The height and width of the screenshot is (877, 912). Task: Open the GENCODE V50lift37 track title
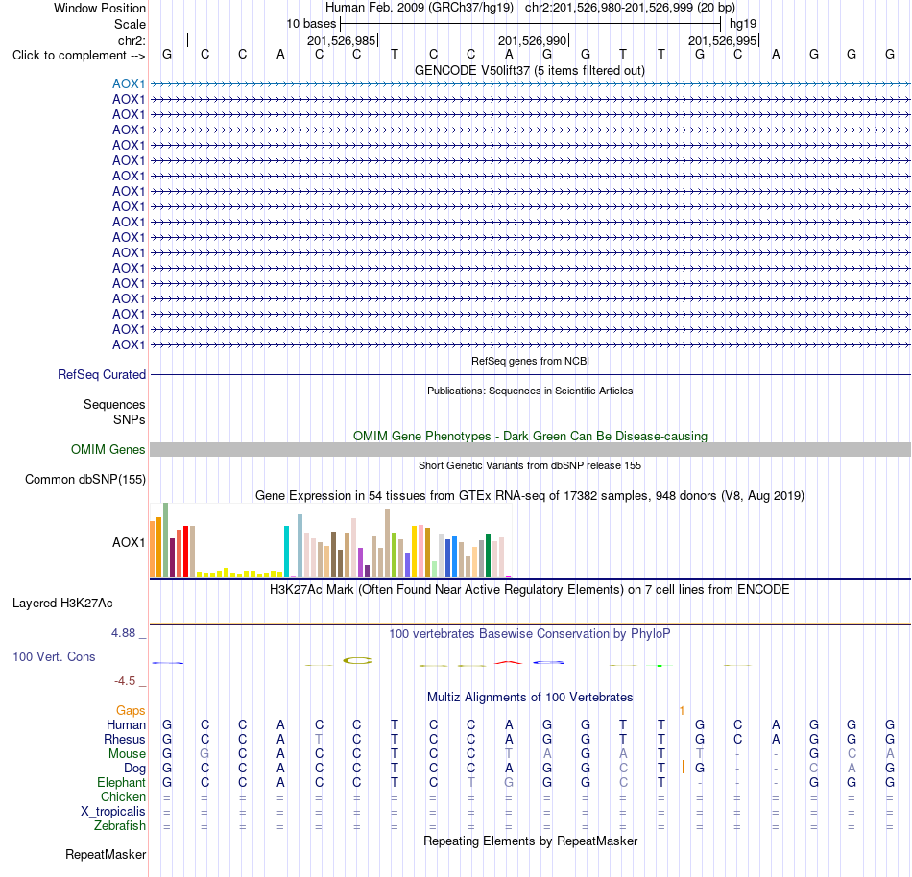(529, 70)
